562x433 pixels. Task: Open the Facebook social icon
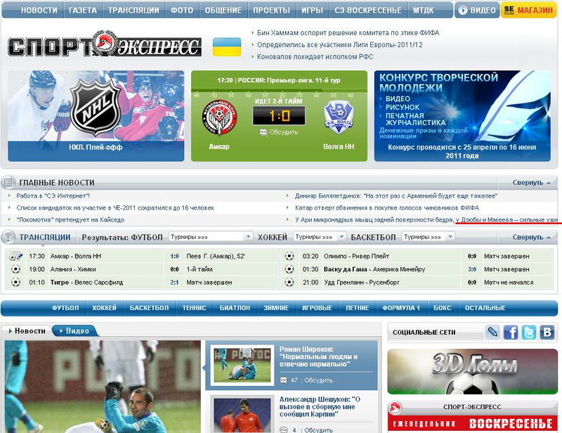pyautogui.click(x=511, y=332)
